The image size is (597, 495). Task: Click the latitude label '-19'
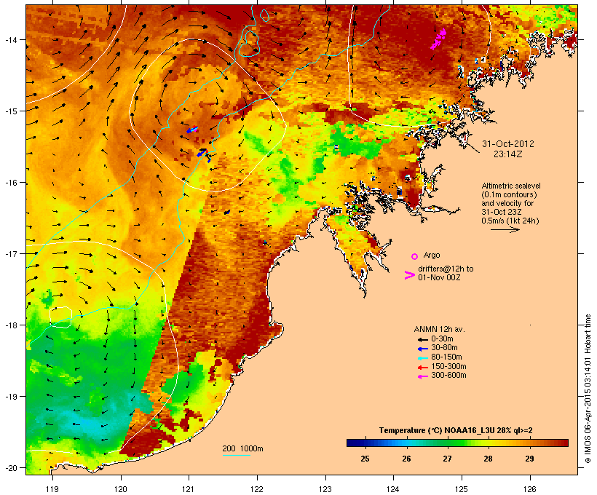pos(10,397)
